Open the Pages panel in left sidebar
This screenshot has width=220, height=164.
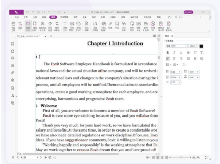(x=13, y=51)
